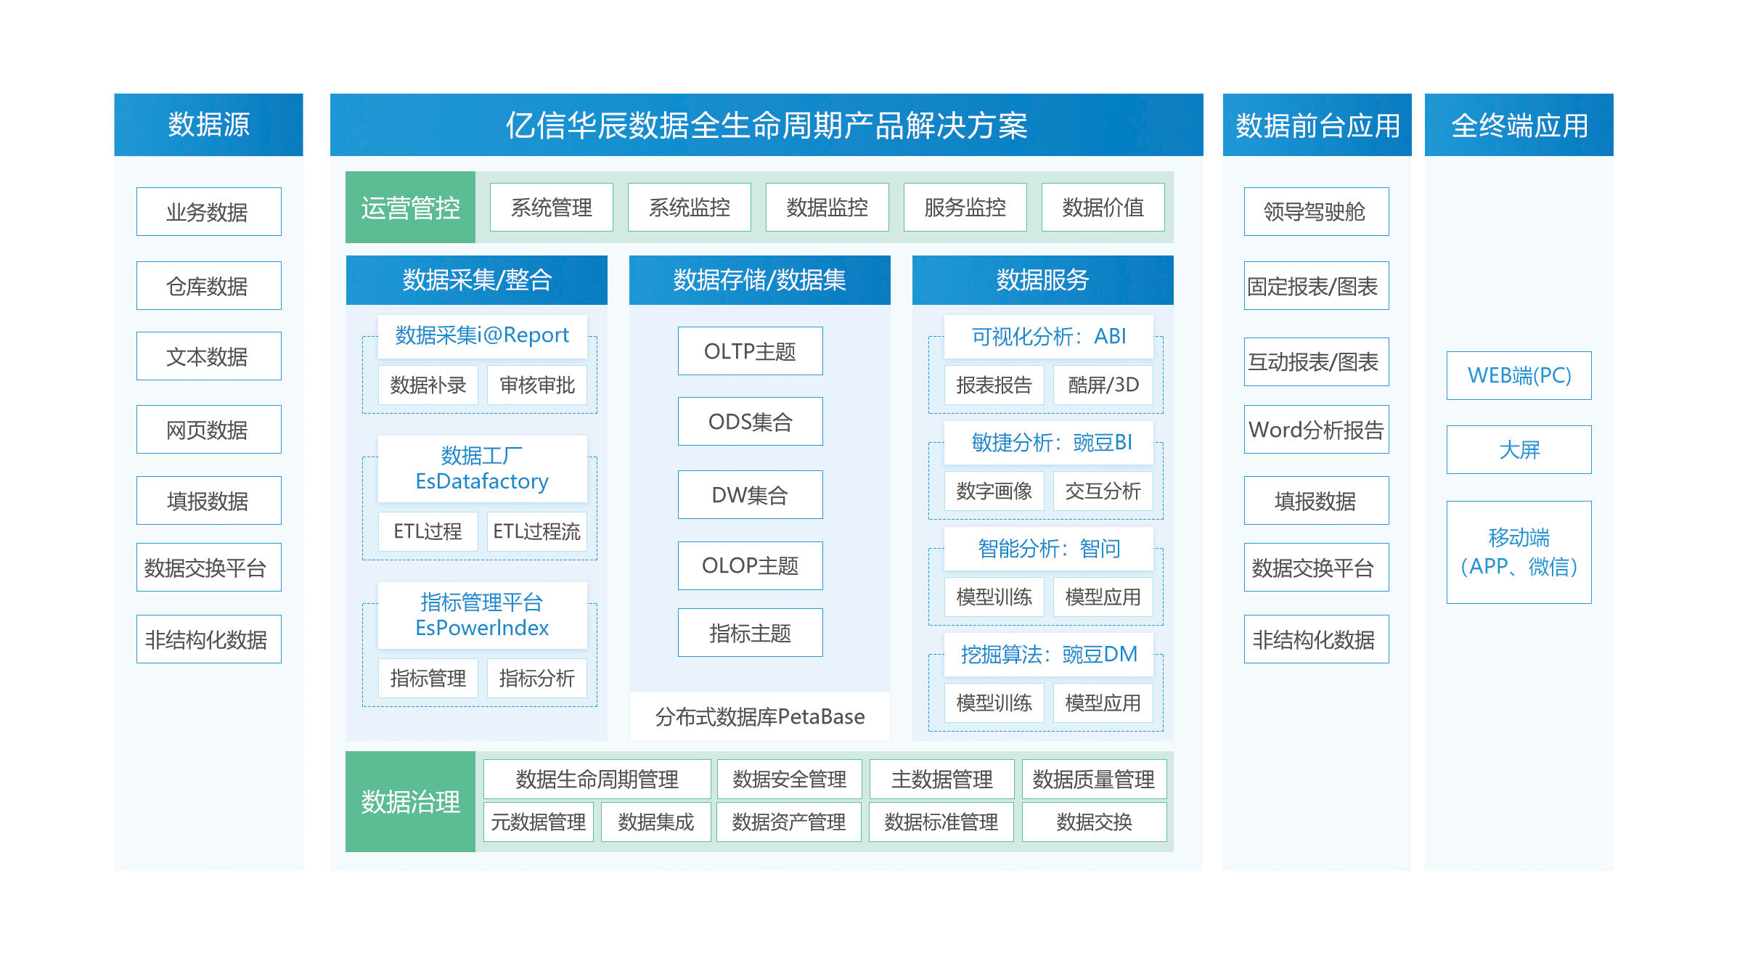Viewport: 1745px width, 953px height.
Task: Select the 业务数据 box
Action: pos(209,212)
